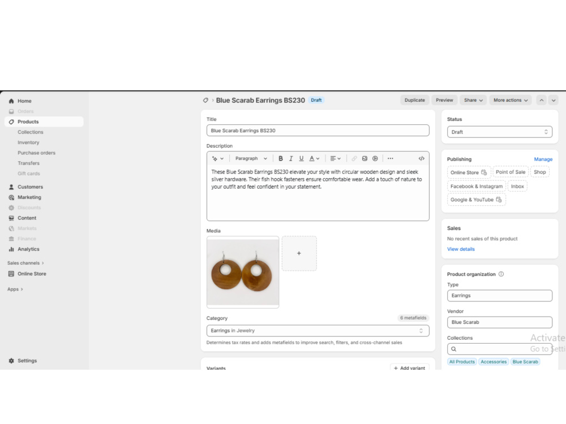
Task: Click the Collections search field
Action: (x=500, y=349)
